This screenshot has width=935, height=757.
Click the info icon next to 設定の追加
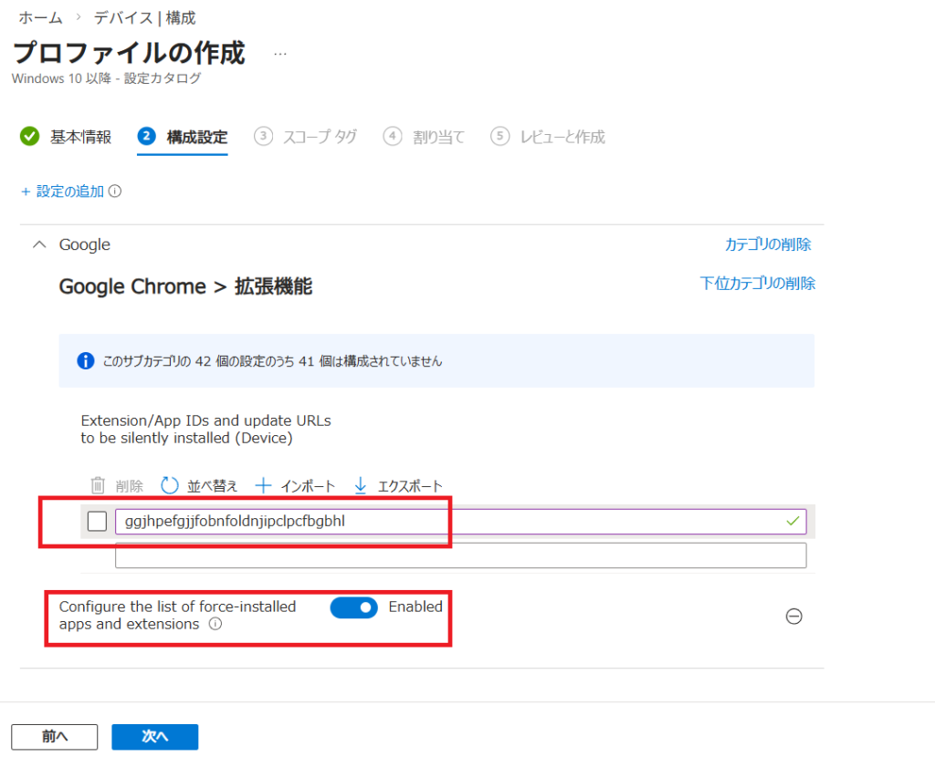pos(115,192)
